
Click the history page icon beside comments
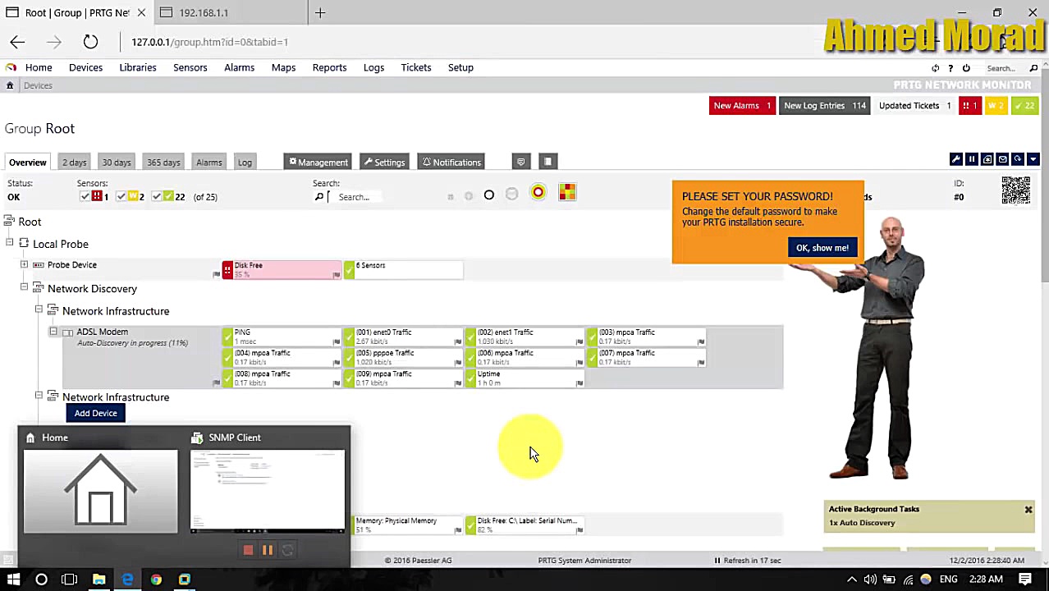(x=547, y=162)
